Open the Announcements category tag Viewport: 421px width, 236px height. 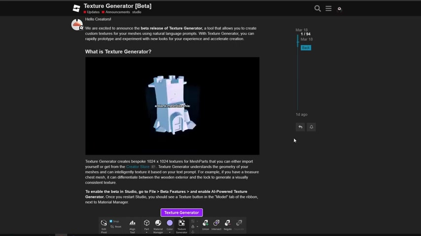click(x=116, y=12)
